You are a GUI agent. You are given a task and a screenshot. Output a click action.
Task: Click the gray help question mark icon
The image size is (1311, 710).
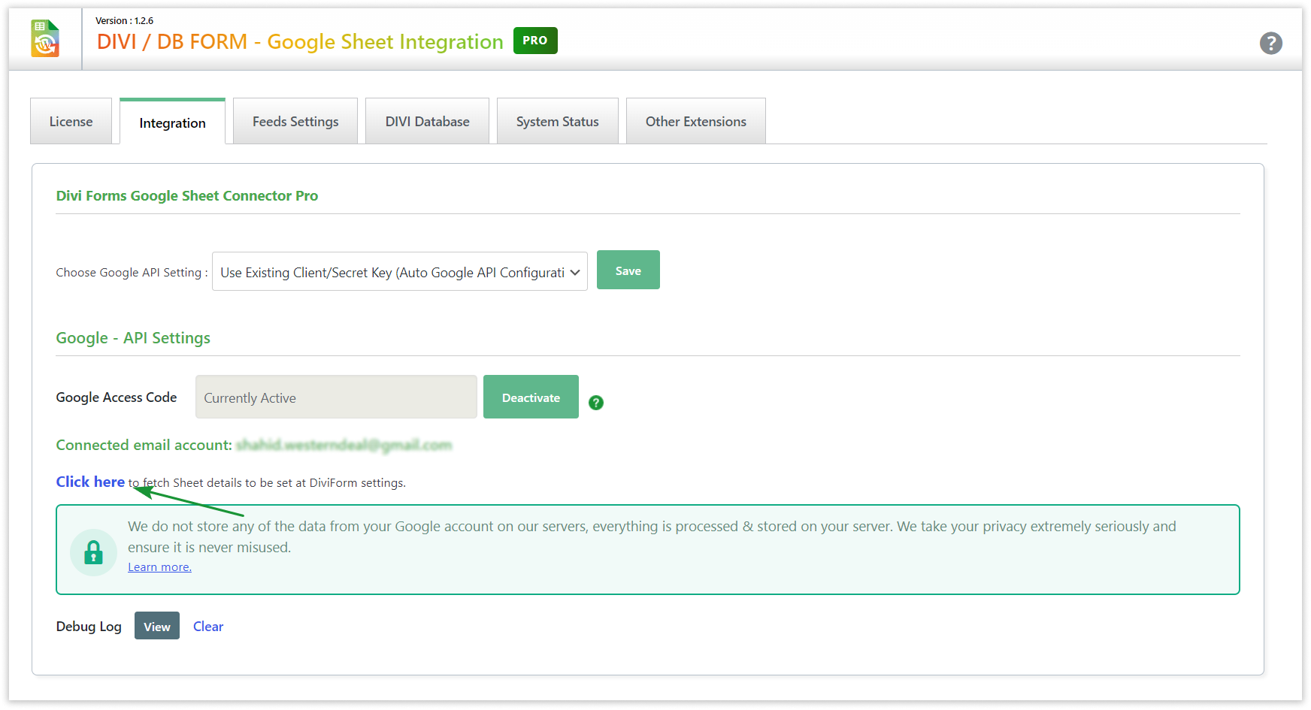point(1270,44)
